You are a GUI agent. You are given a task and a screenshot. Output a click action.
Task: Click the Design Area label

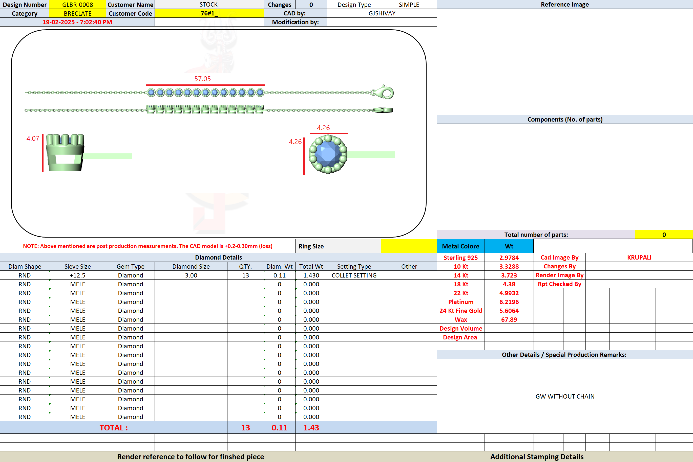pyautogui.click(x=460, y=337)
